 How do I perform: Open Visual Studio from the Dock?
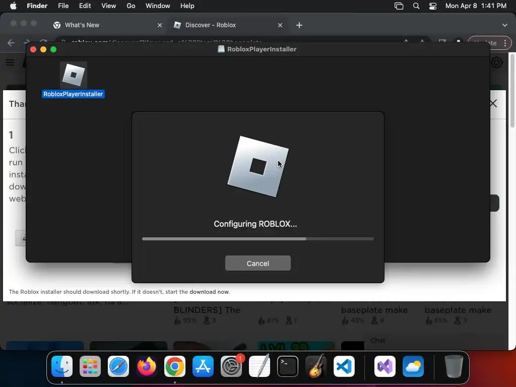pyautogui.click(x=385, y=366)
